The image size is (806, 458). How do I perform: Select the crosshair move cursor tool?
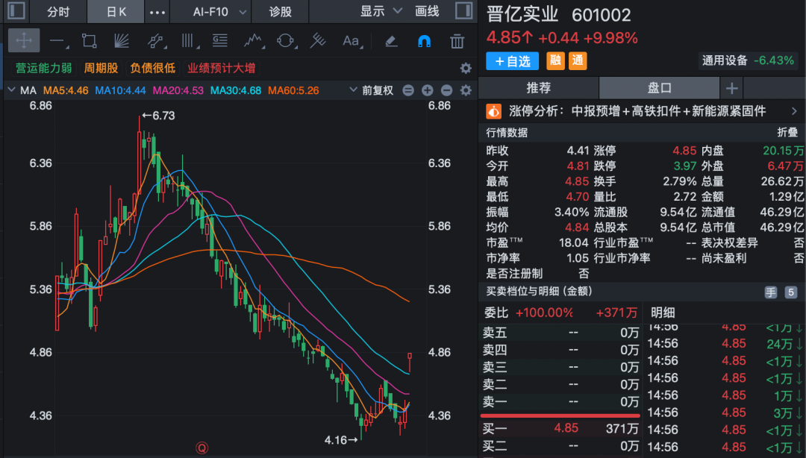coord(24,40)
